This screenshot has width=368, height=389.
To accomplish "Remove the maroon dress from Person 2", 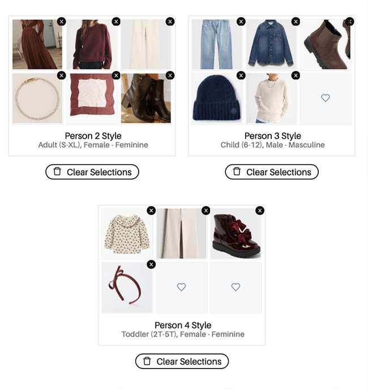I will (x=62, y=22).
